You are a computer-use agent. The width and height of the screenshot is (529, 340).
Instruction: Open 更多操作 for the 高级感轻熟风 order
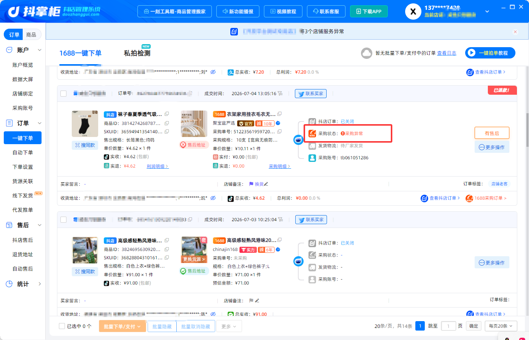tap(492, 263)
